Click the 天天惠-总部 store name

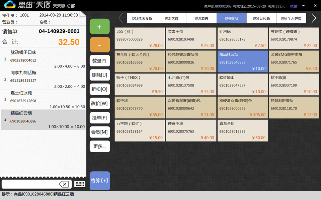pos(64,6)
